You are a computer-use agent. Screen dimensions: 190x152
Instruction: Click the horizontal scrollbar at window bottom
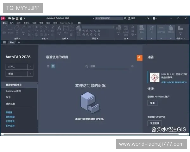[x=91, y=134]
